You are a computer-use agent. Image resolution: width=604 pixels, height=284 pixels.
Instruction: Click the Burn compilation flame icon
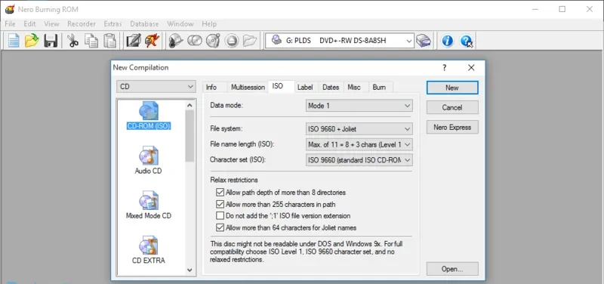click(x=153, y=41)
